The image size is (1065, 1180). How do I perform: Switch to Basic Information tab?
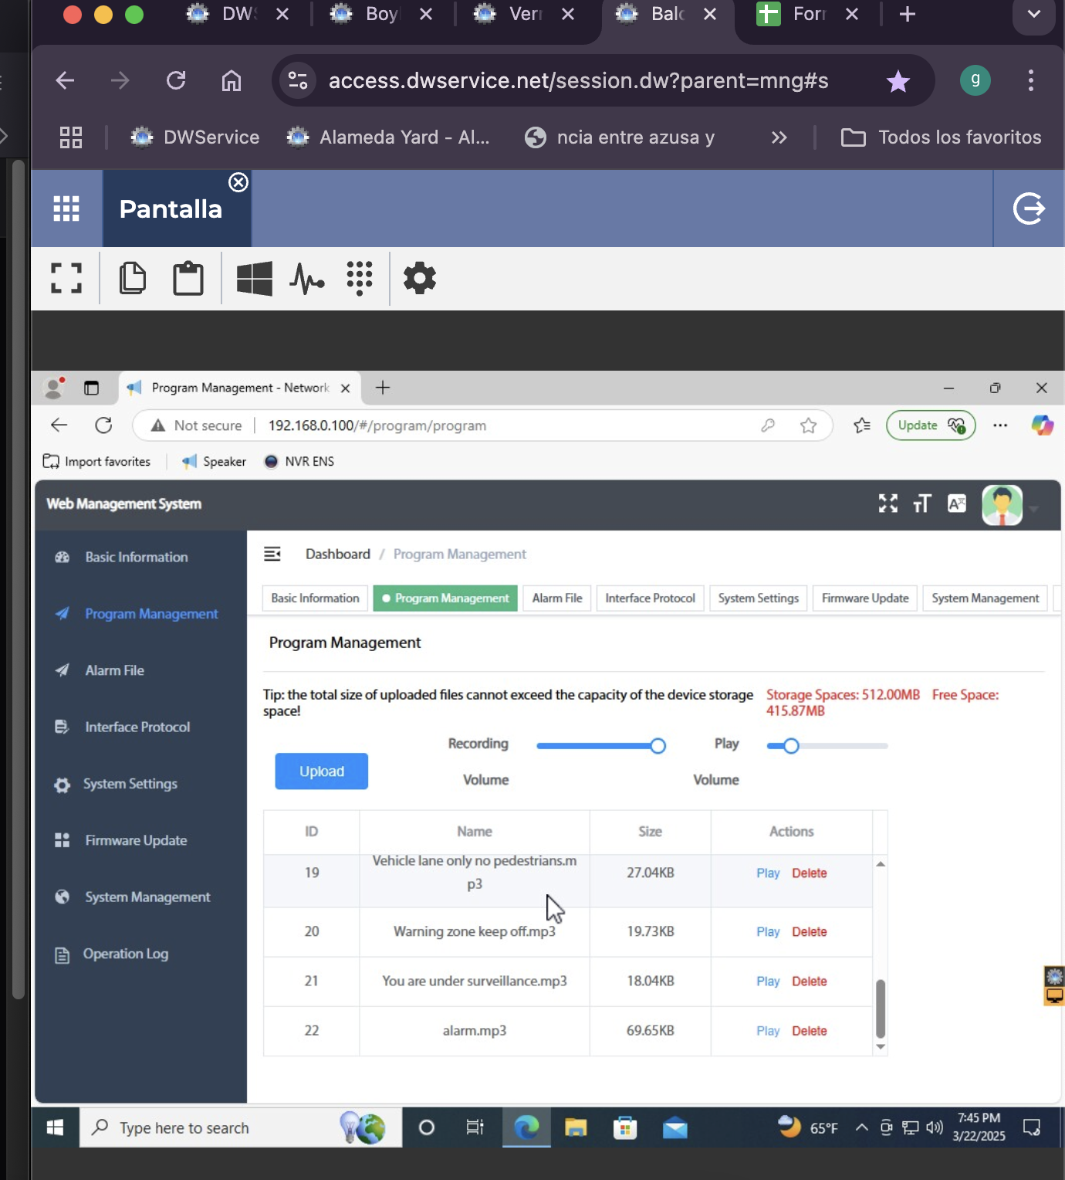coord(315,598)
